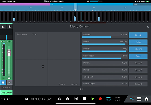
Task: Mute the track with M button
Action: [x=3, y=27]
